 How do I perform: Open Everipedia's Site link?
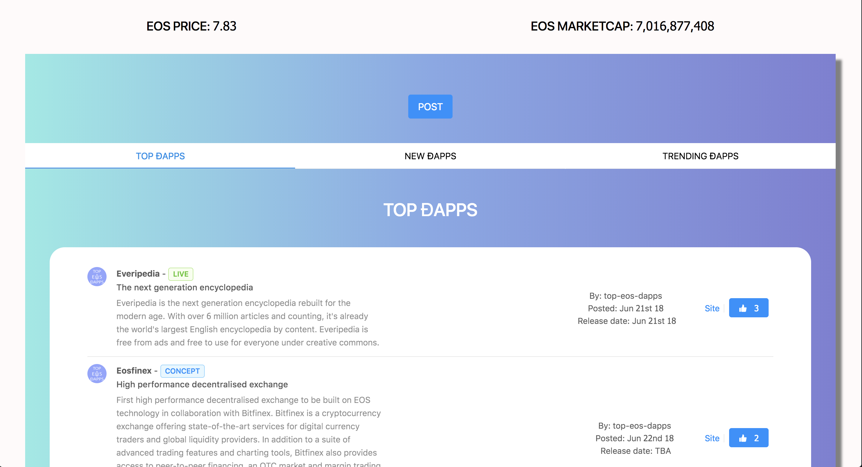click(x=712, y=308)
